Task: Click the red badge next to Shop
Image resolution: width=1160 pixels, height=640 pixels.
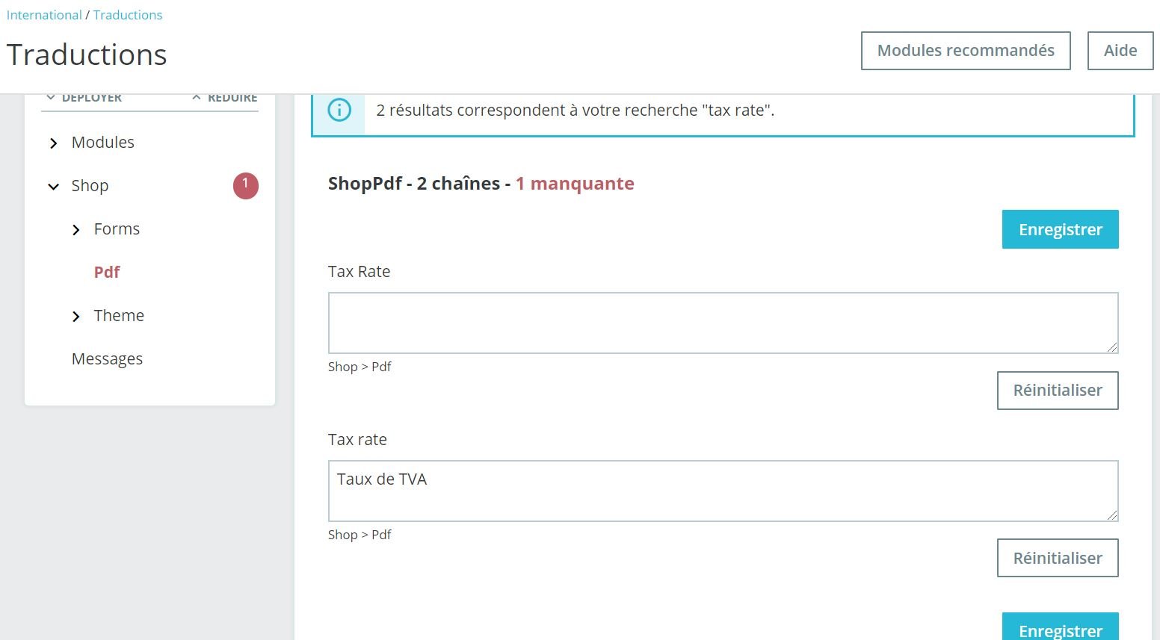Action: [245, 186]
